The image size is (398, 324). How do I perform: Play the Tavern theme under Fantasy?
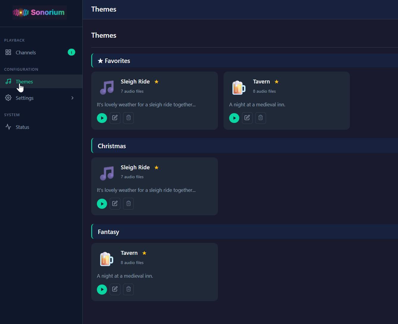click(x=102, y=289)
